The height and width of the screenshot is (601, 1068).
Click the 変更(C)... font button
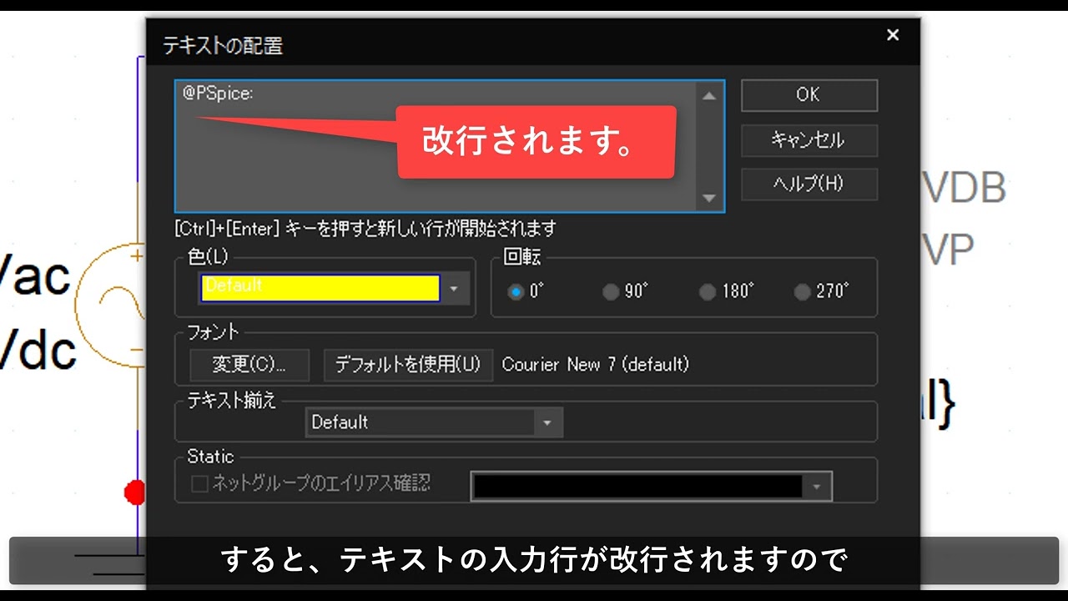click(x=249, y=365)
